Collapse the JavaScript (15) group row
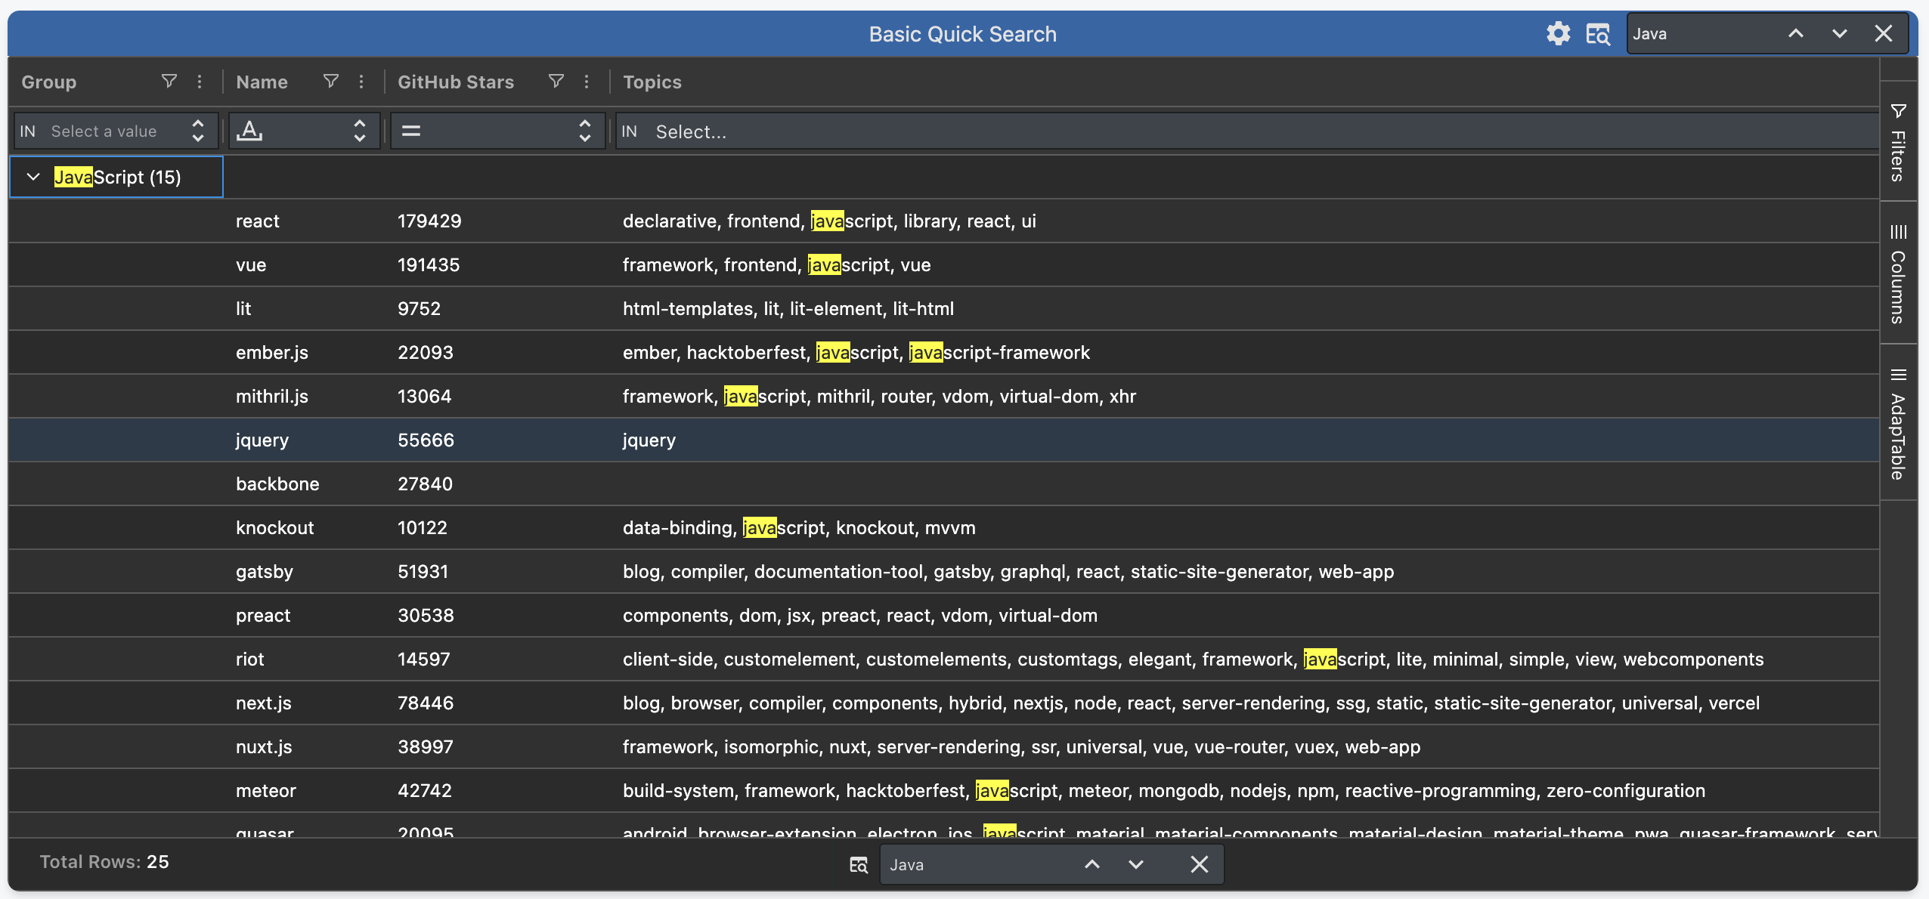 point(33,177)
